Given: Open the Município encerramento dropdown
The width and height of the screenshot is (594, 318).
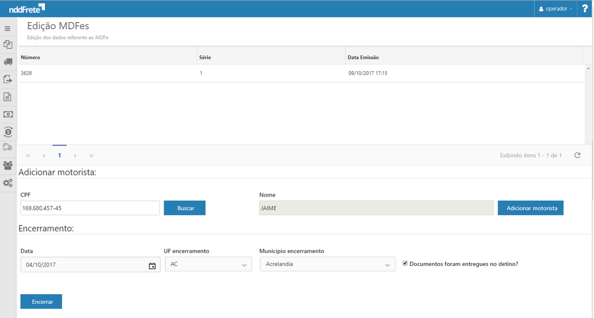Looking at the screenshot, I should pyautogui.click(x=327, y=265).
